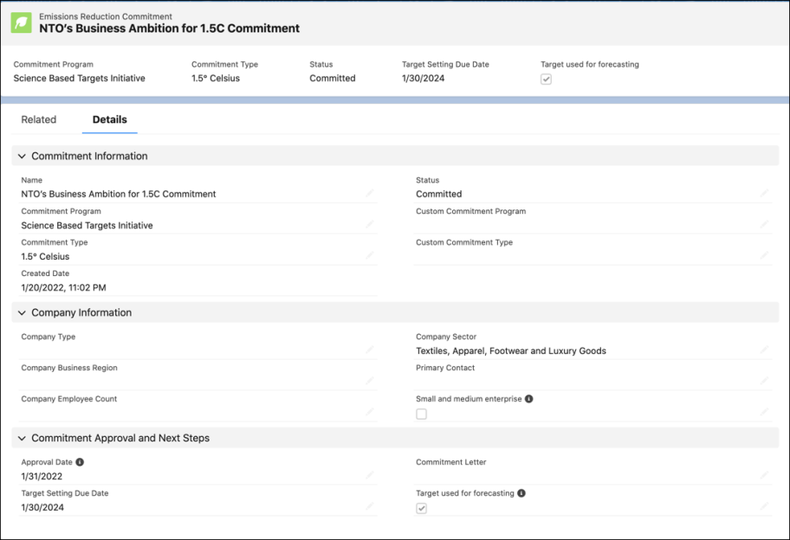This screenshot has height=540, width=790.
Task: Show info tooltip for Small and medium enterprise
Action: click(x=529, y=399)
